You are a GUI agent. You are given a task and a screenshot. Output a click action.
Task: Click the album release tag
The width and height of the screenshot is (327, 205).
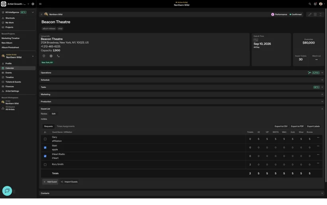coord(49,29)
